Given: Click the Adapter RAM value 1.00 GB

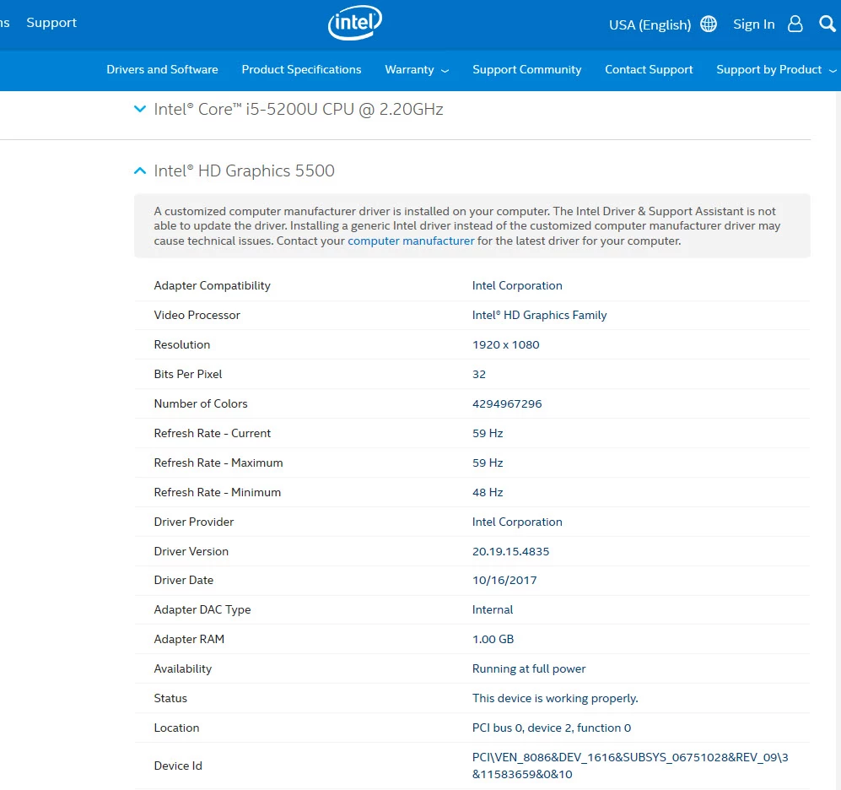Looking at the screenshot, I should 493,639.
